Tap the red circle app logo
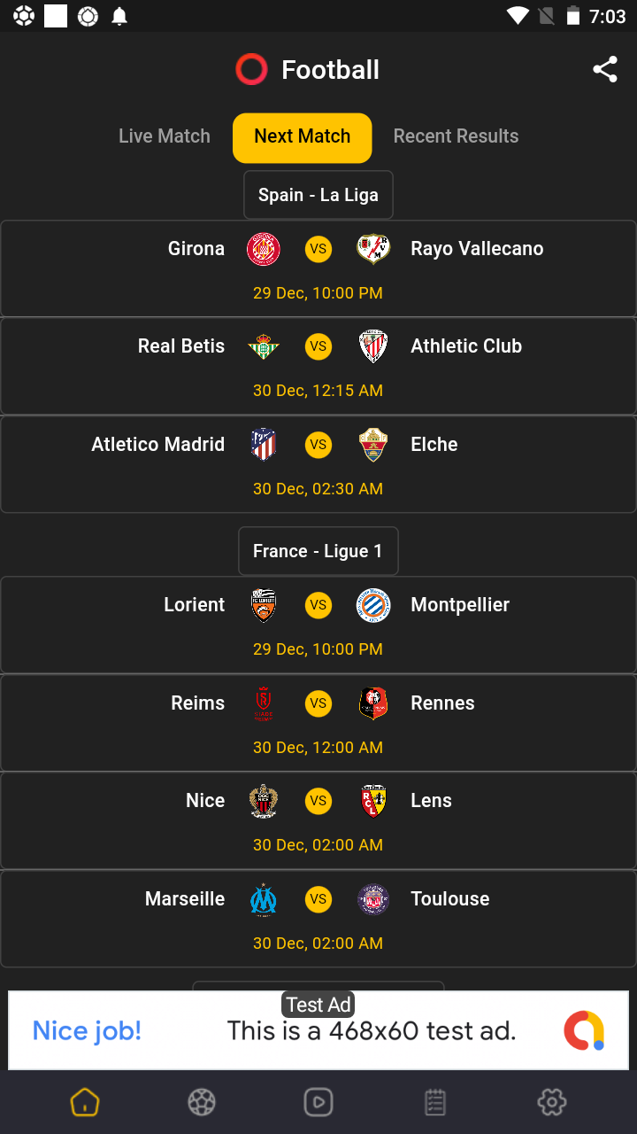 [251, 70]
